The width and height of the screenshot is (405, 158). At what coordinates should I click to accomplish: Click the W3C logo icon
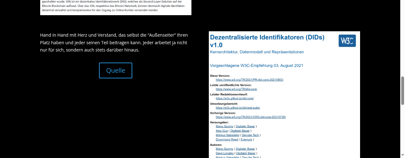pos(347,41)
